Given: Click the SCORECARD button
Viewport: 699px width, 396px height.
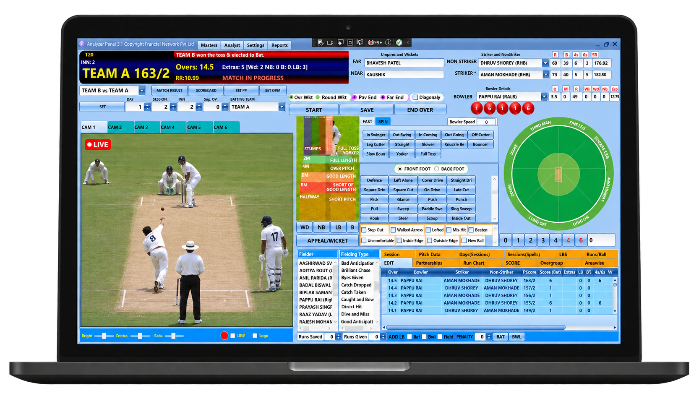Looking at the screenshot, I should click(x=206, y=91).
